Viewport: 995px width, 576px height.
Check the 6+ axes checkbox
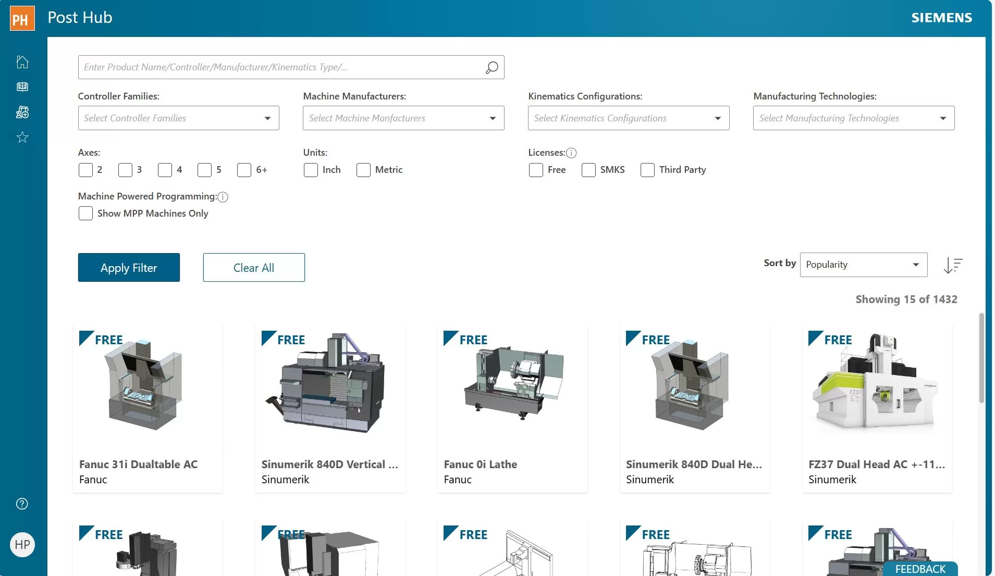(244, 170)
